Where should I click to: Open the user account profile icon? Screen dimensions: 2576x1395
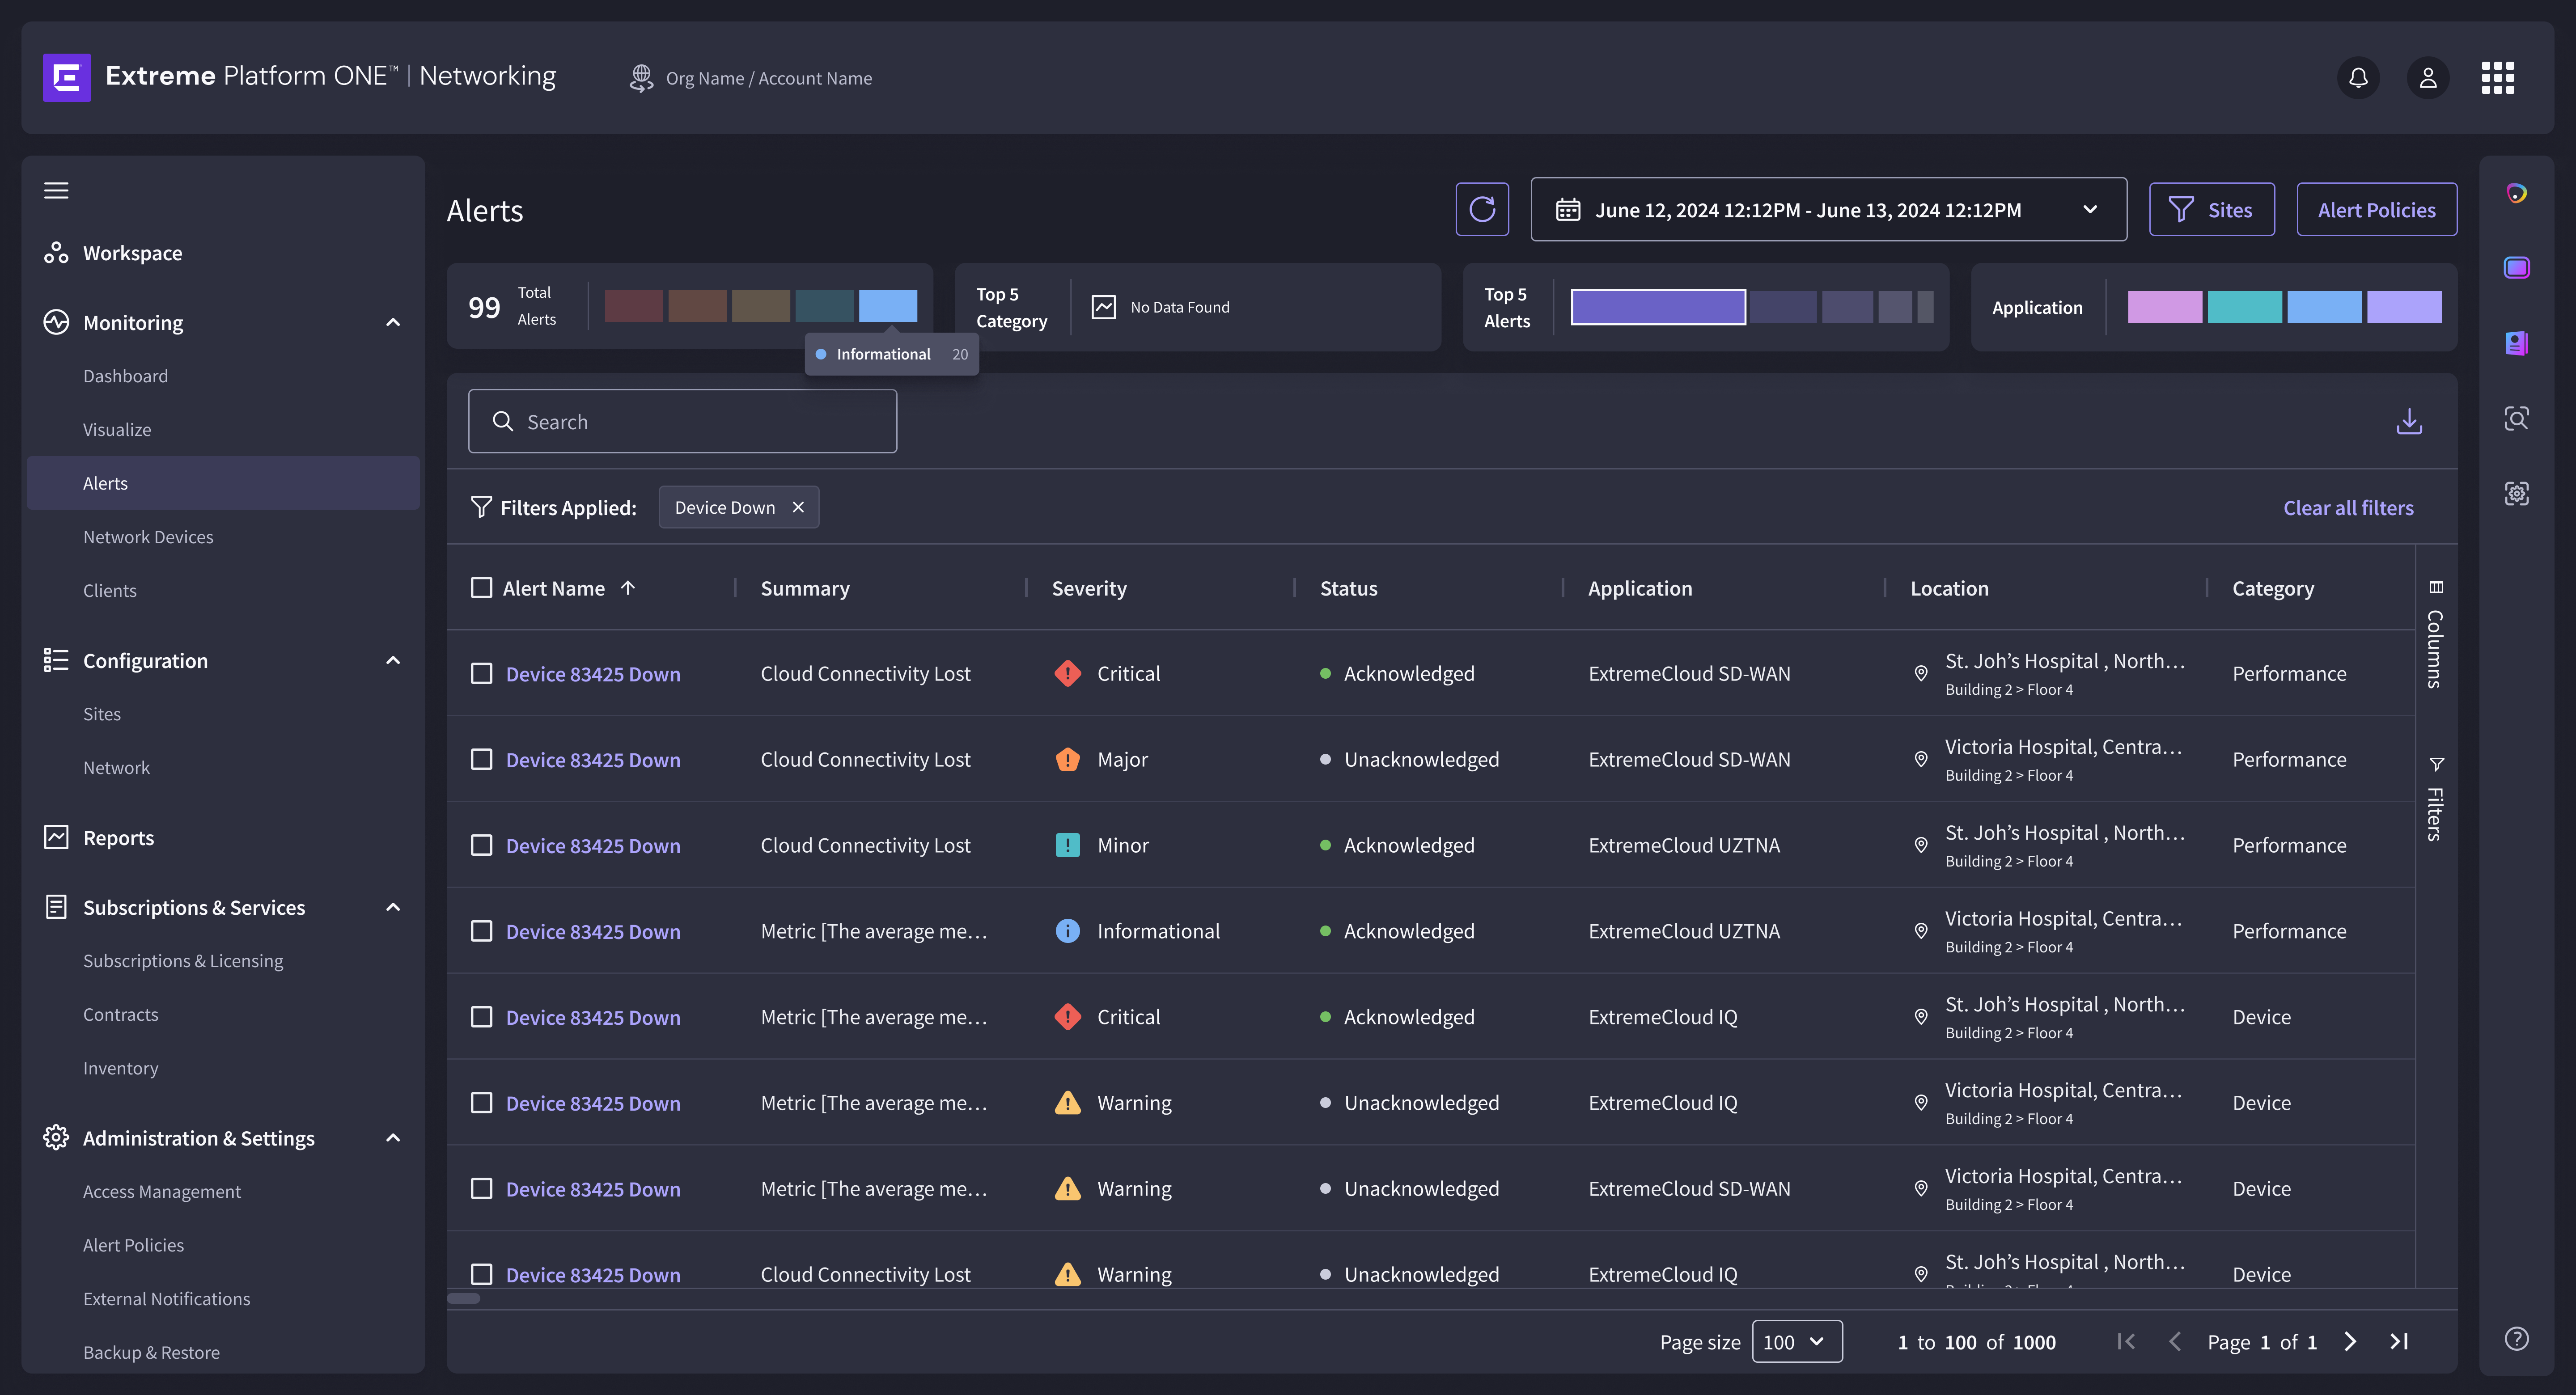point(2427,77)
